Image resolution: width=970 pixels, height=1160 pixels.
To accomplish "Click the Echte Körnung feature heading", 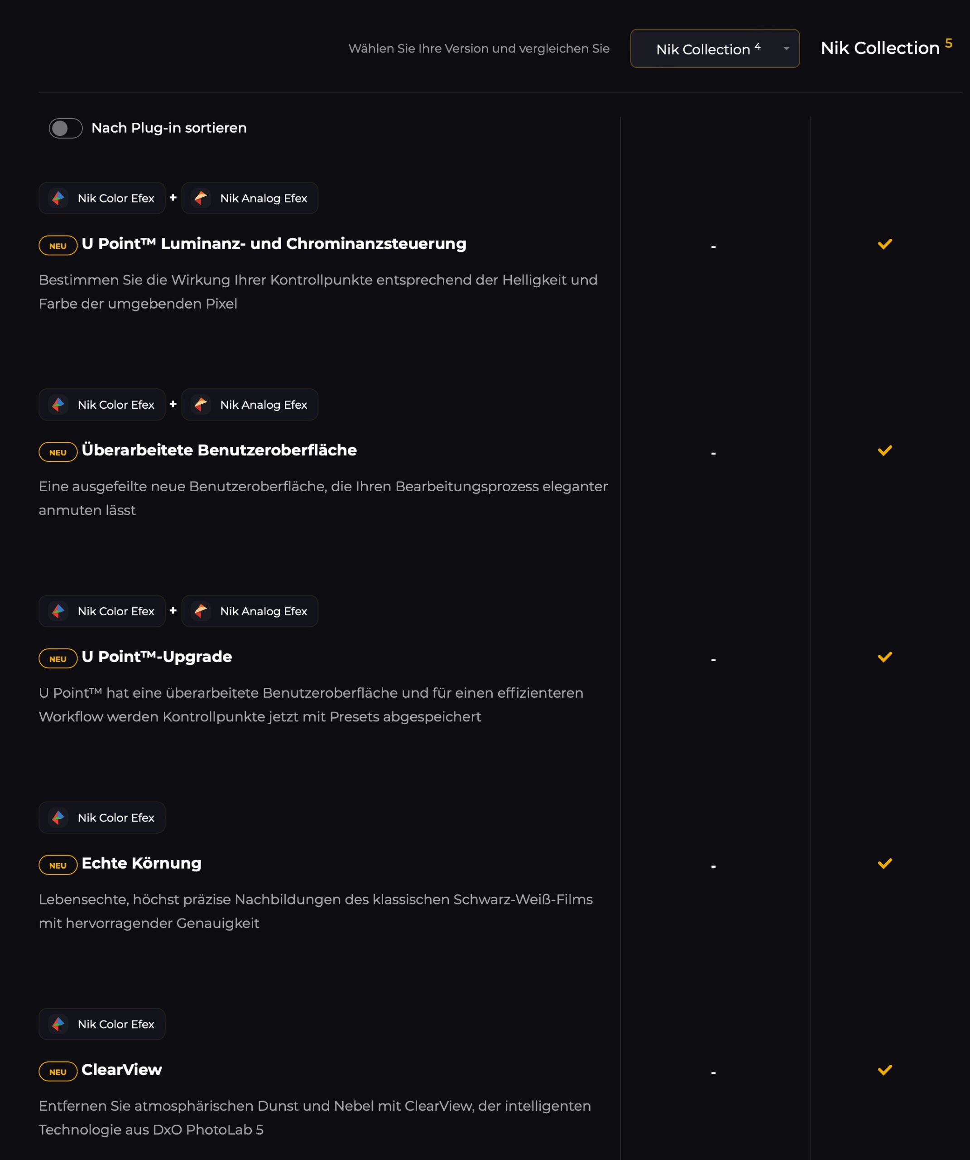I will click(x=141, y=863).
